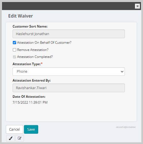143x144 pixels.
Task: Click the Remove Attestation label text
Action: coord(33,50)
